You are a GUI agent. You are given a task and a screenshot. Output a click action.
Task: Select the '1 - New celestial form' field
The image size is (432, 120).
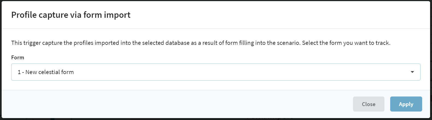[216, 72]
